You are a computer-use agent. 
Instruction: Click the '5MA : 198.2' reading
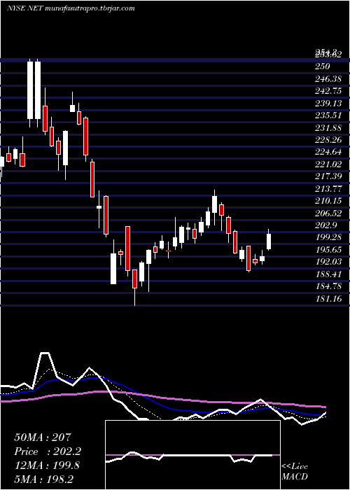(x=43, y=479)
